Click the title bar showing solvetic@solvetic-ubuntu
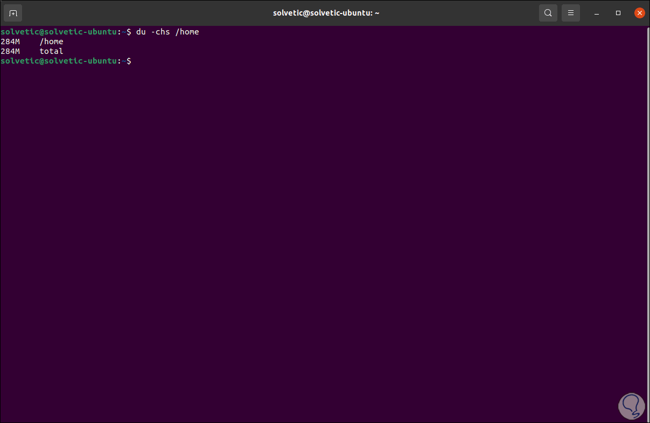The width and height of the screenshot is (650, 423). (326, 12)
